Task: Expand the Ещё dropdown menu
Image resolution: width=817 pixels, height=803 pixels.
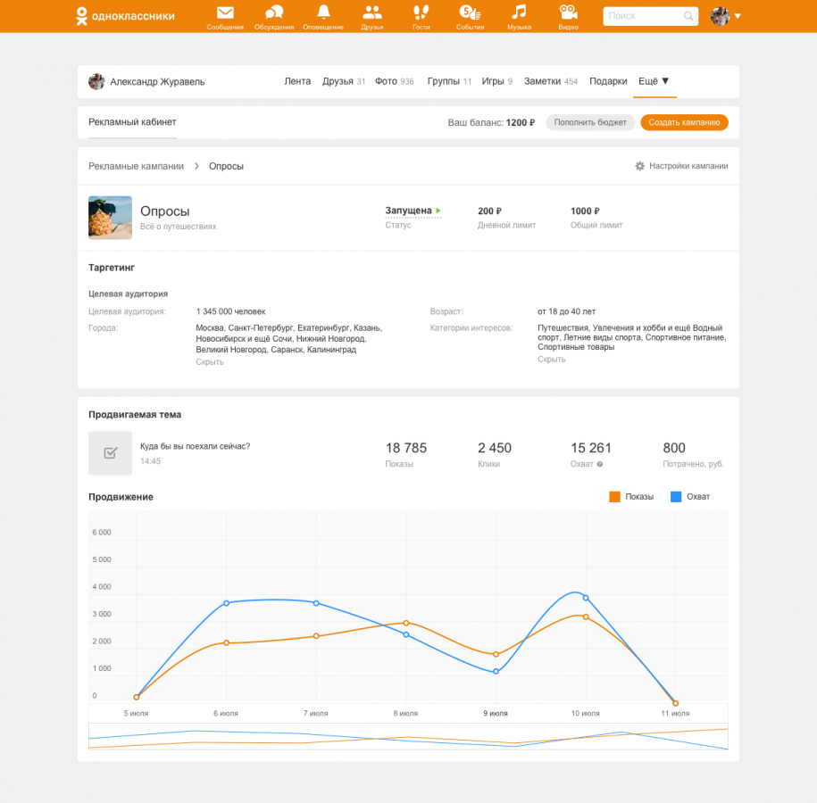Action: (654, 81)
